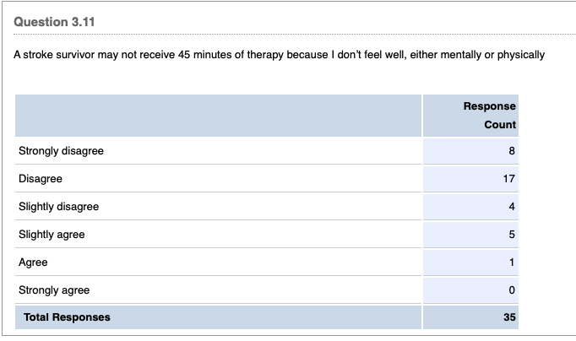Click the Response Count column header
This screenshot has height=341, width=576.
[490, 116]
